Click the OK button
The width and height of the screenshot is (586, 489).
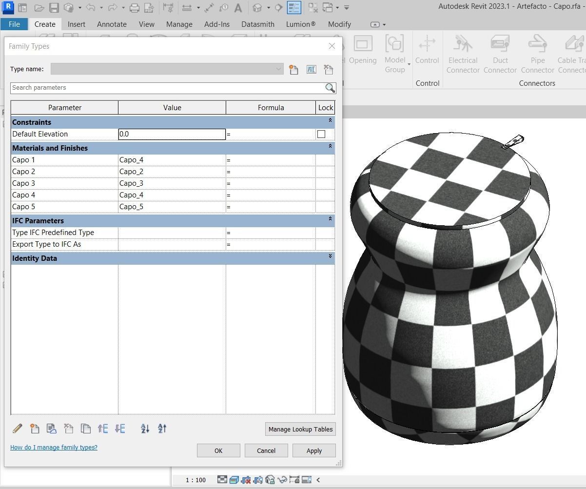point(218,450)
